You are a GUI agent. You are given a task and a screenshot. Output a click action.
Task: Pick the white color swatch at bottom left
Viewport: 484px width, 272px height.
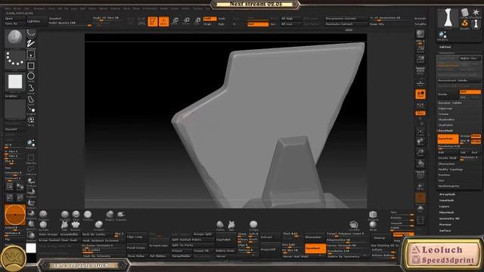point(31,248)
